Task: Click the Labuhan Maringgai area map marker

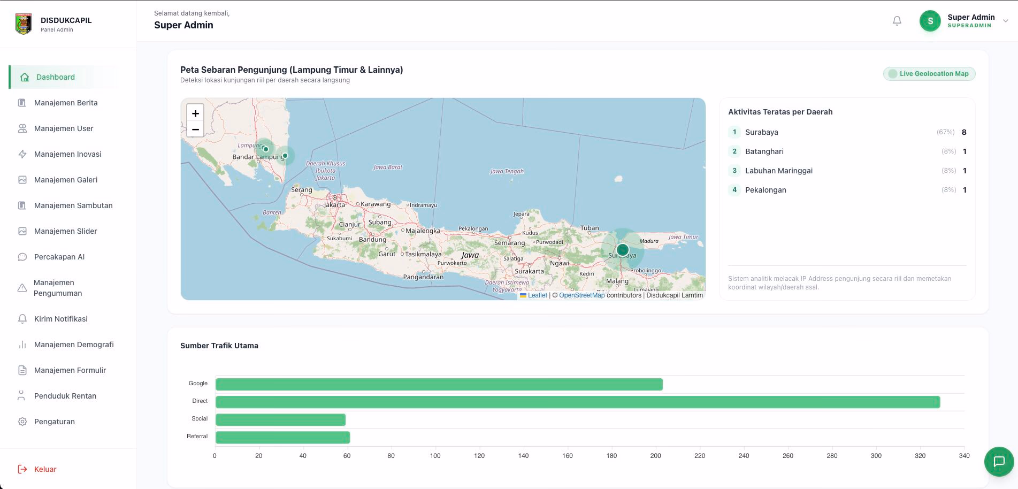Action: [285, 156]
